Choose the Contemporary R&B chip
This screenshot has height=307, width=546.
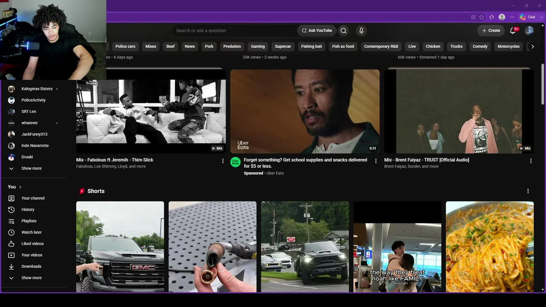381,46
